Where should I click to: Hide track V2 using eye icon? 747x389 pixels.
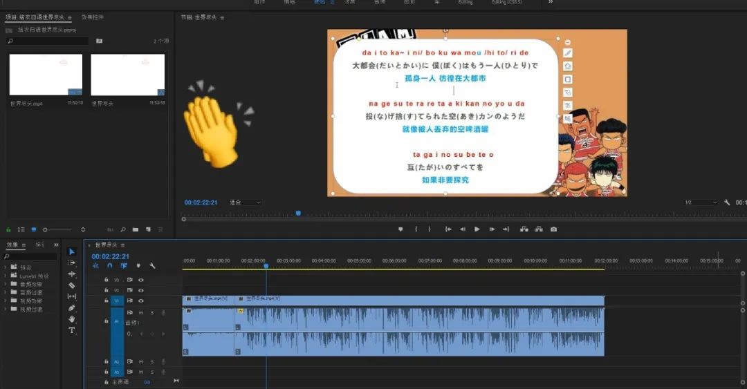point(141,290)
